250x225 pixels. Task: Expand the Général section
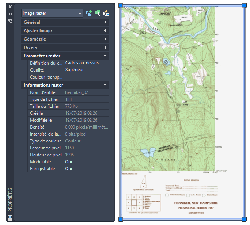pos(65,22)
